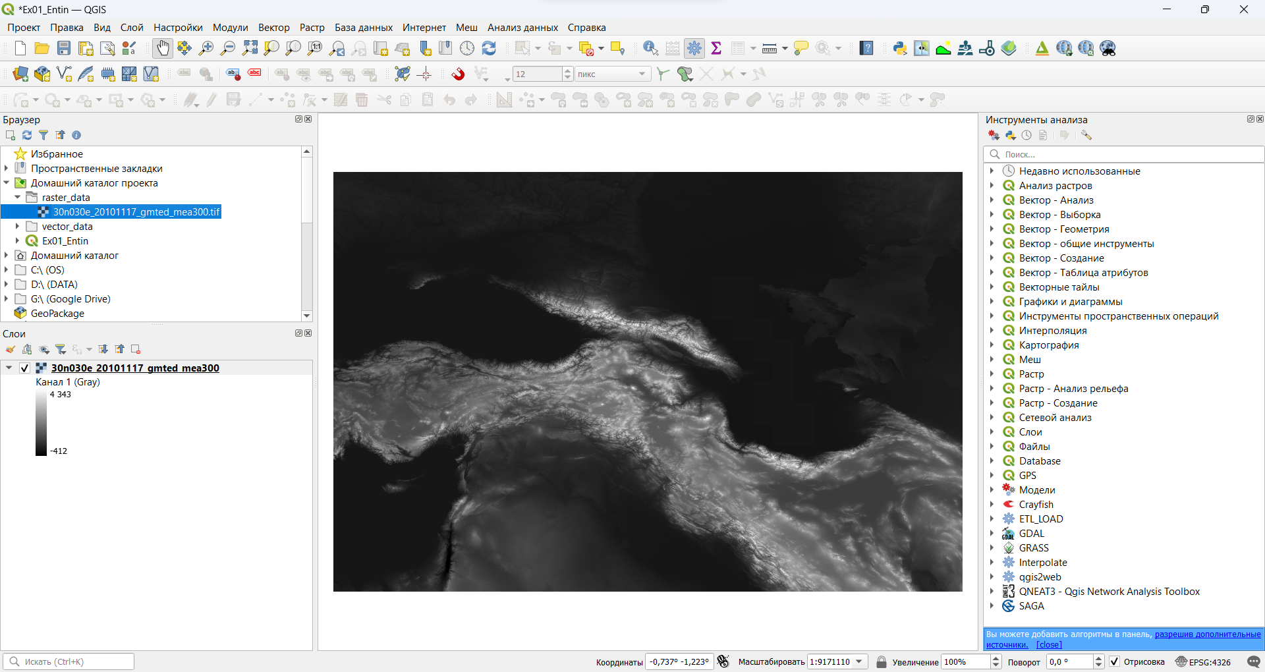Refresh the Browser panel
Viewport: 1265px width, 672px height.
click(27, 135)
